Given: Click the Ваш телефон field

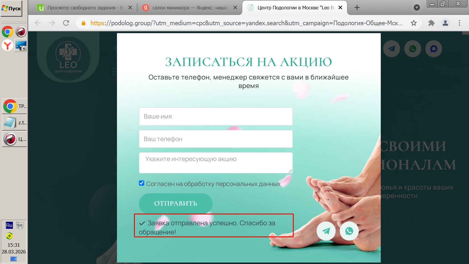Looking at the screenshot, I should coord(216,139).
